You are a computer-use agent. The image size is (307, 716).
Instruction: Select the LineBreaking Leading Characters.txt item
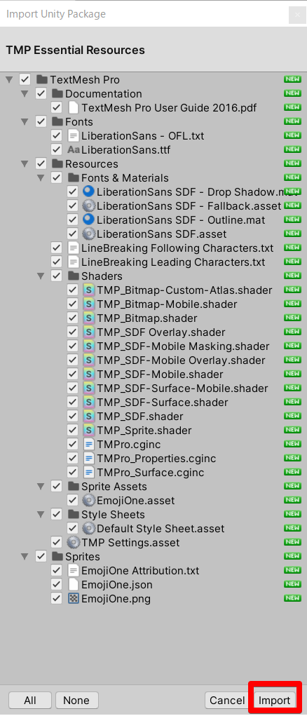click(x=173, y=262)
